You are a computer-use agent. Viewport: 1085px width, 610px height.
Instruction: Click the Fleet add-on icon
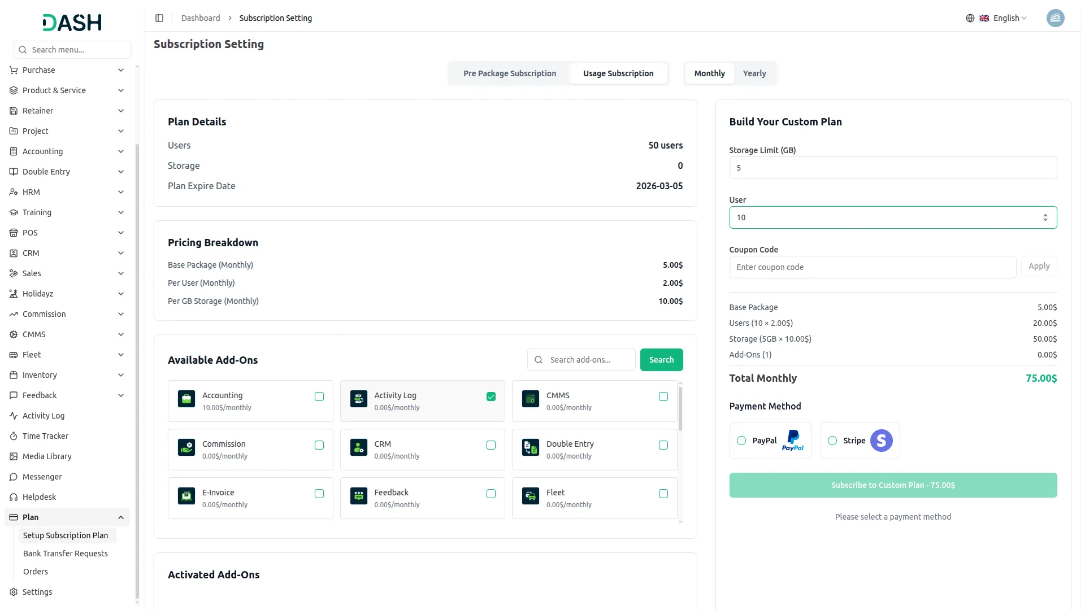(531, 496)
